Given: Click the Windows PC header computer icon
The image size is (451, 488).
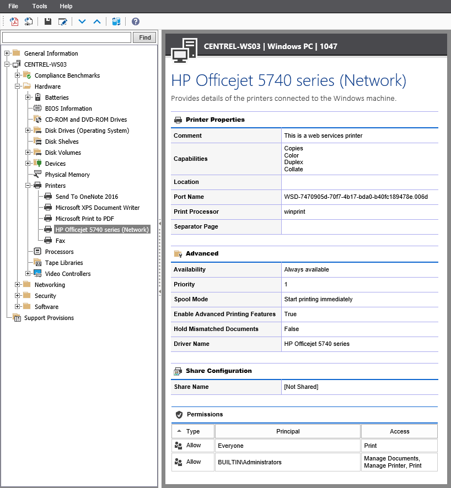Looking at the screenshot, I should click(x=184, y=50).
